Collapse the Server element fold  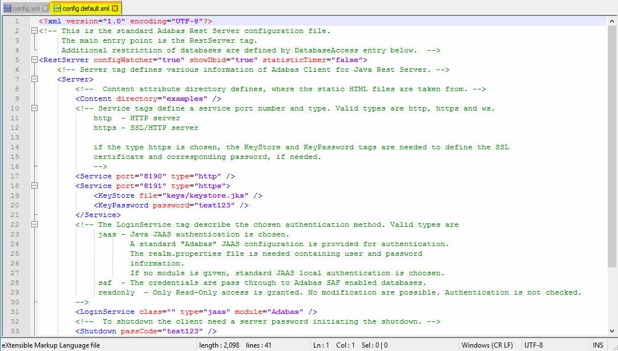(35, 79)
